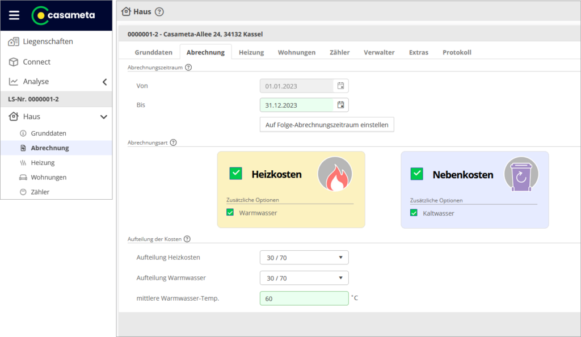
Task: Click help icon beside Abrechnungszeitraum
Action: (188, 67)
